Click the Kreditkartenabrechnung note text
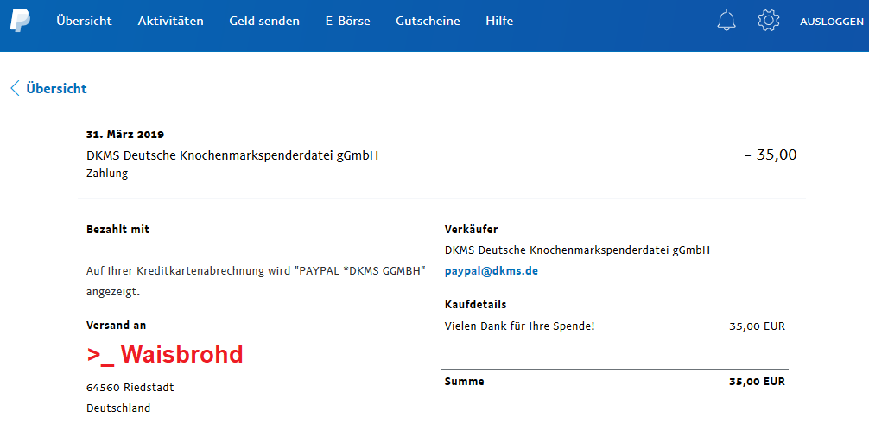The width and height of the screenshot is (869, 430). click(x=256, y=281)
